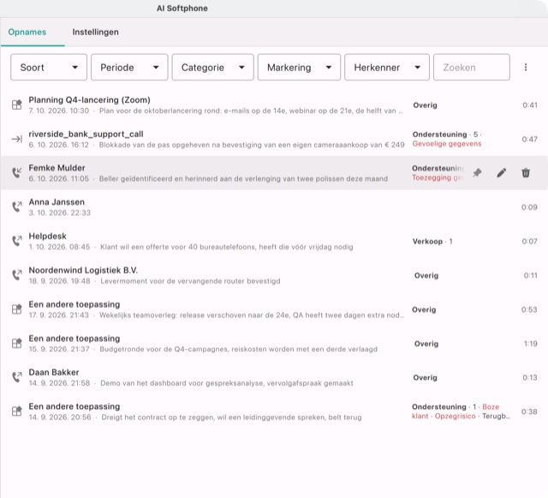The height and width of the screenshot is (498, 548).
Task: Click the 0:38 duration value
Action: [x=529, y=411]
